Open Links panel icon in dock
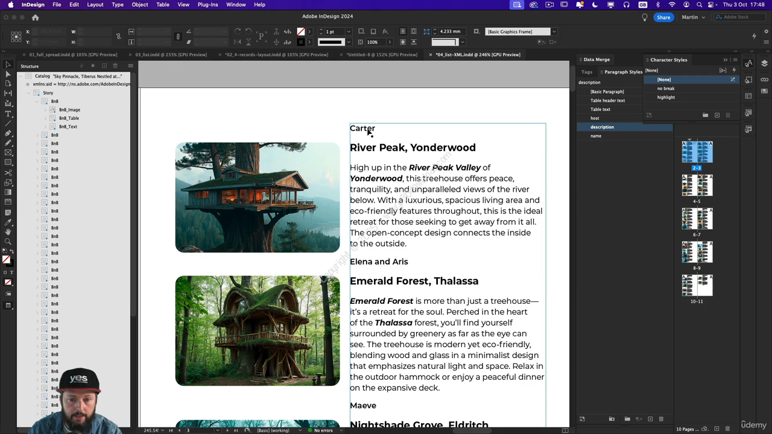The width and height of the screenshot is (772, 434). [x=764, y=80]
